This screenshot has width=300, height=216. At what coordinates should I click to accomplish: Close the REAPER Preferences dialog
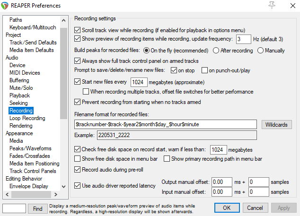point(293,6)
